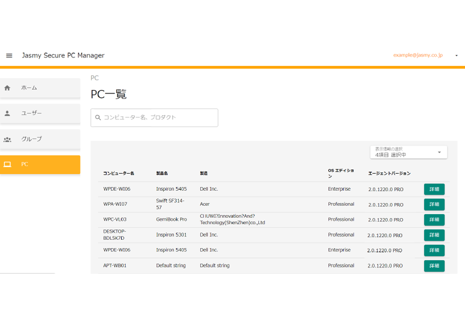Go to グループ menu item
Image resolution: width=465 pixels, height=320 pixels.
(x=40, y=139)
